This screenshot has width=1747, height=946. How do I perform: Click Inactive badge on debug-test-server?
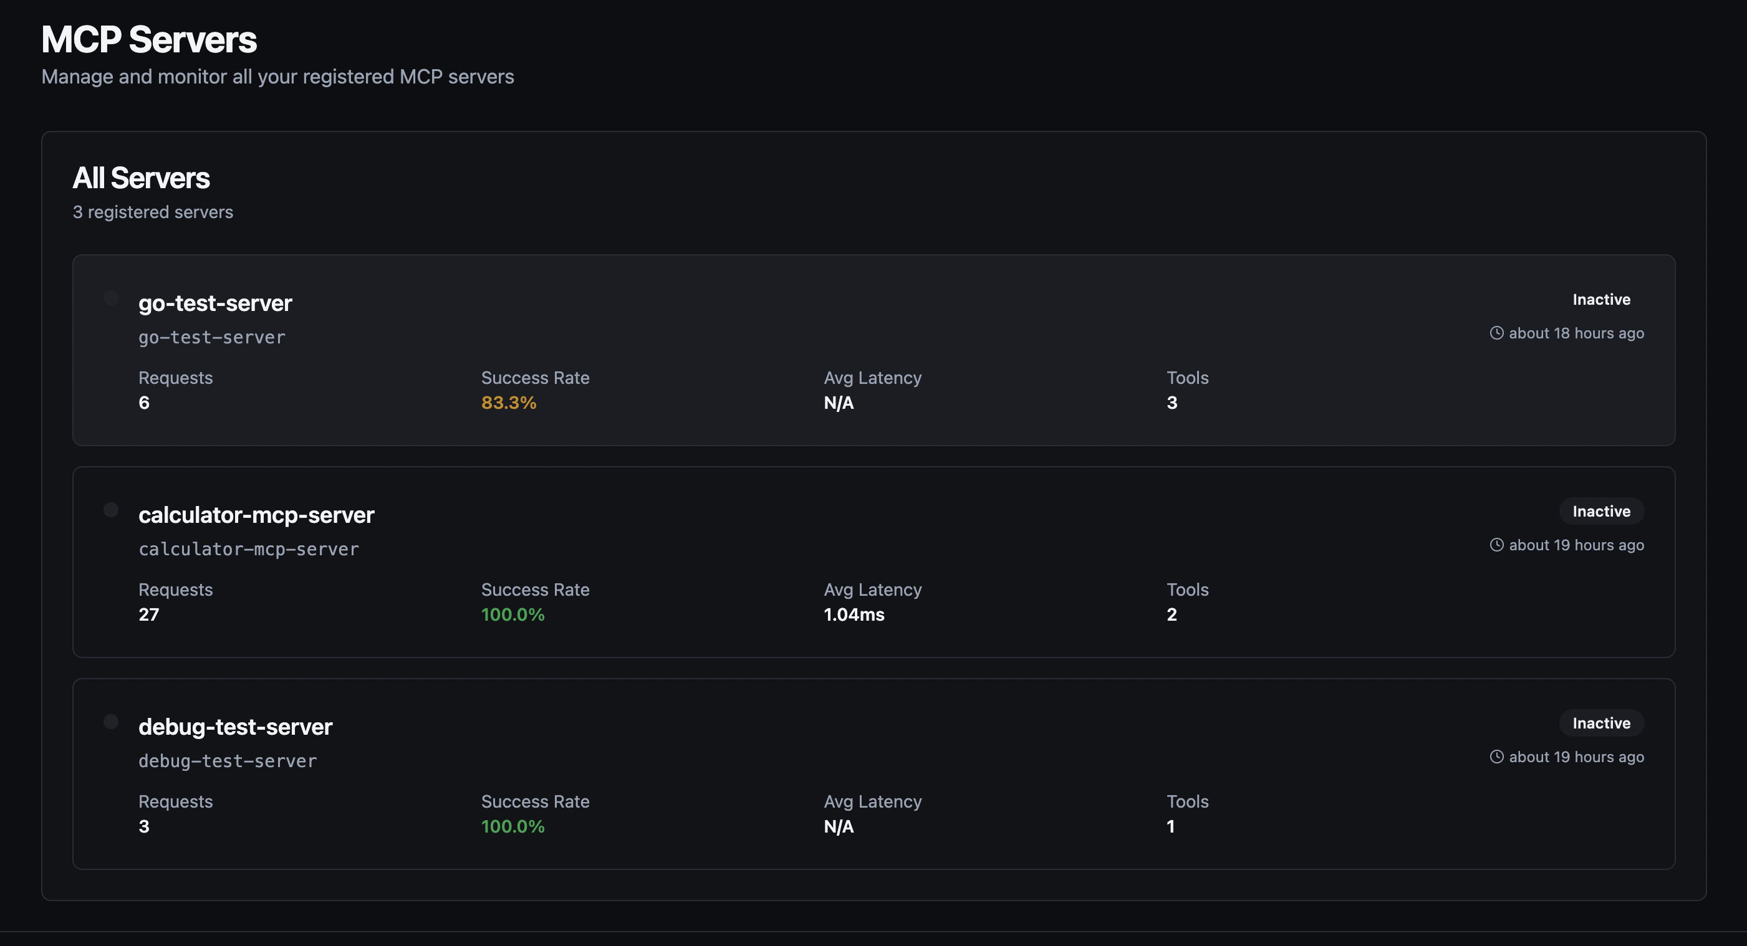click(1600, 723)
